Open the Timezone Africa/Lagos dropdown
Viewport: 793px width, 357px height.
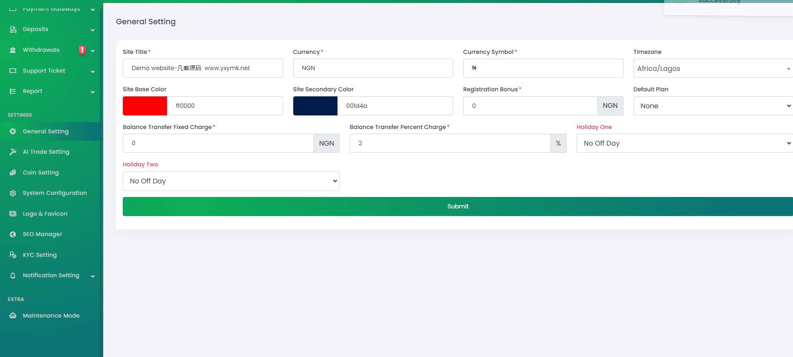[712, 68]
